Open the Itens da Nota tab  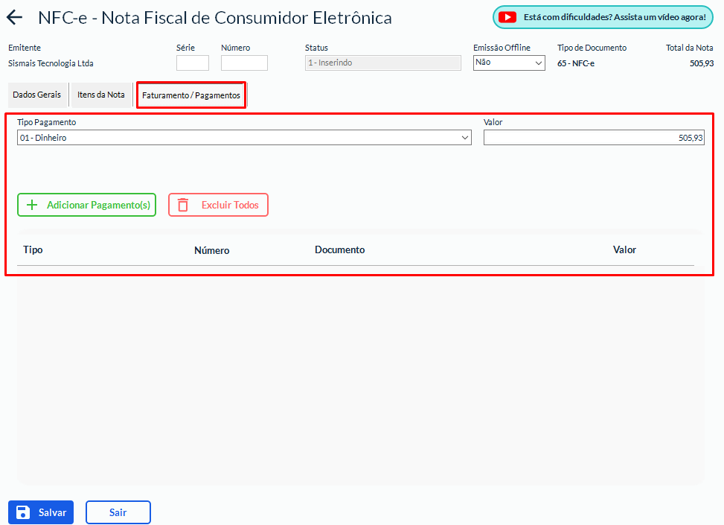tap(101, 95)
